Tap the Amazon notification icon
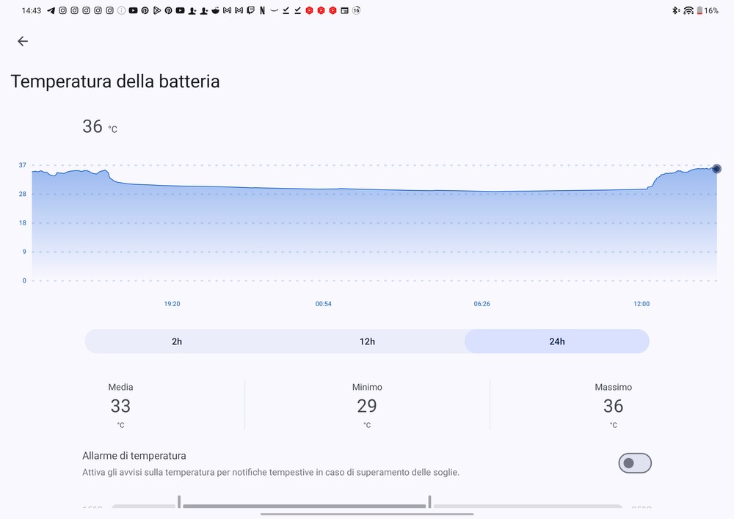The height and width of the screenshot is (519, 734). point(274,10)
